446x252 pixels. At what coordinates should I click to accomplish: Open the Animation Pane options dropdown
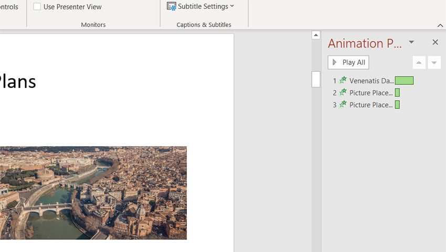[x=411, y=42]
